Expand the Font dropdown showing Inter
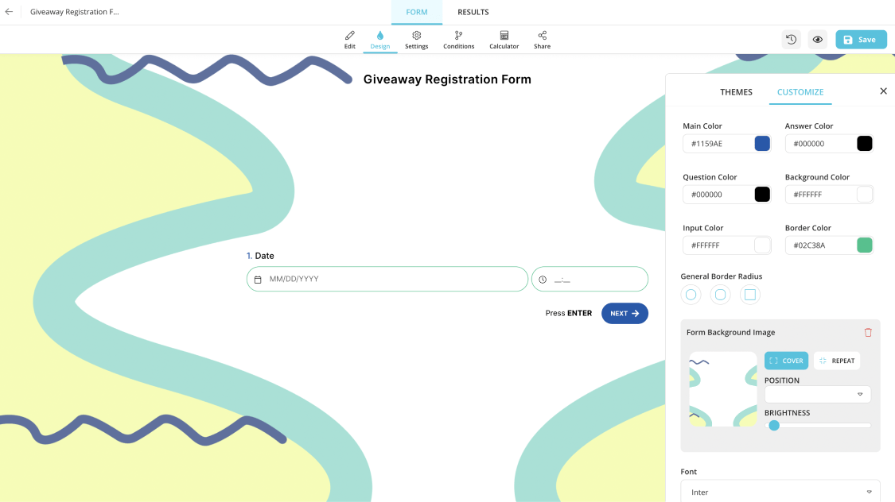The height and width of the screenshot is (502, 895). click(780, 492)
